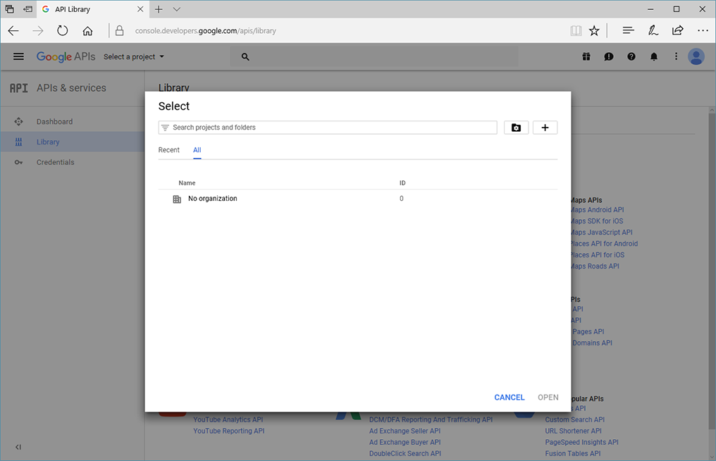Open the vertical three-dot utilities menu
This screenshot has width=716, height=461.
coord(677,56)
